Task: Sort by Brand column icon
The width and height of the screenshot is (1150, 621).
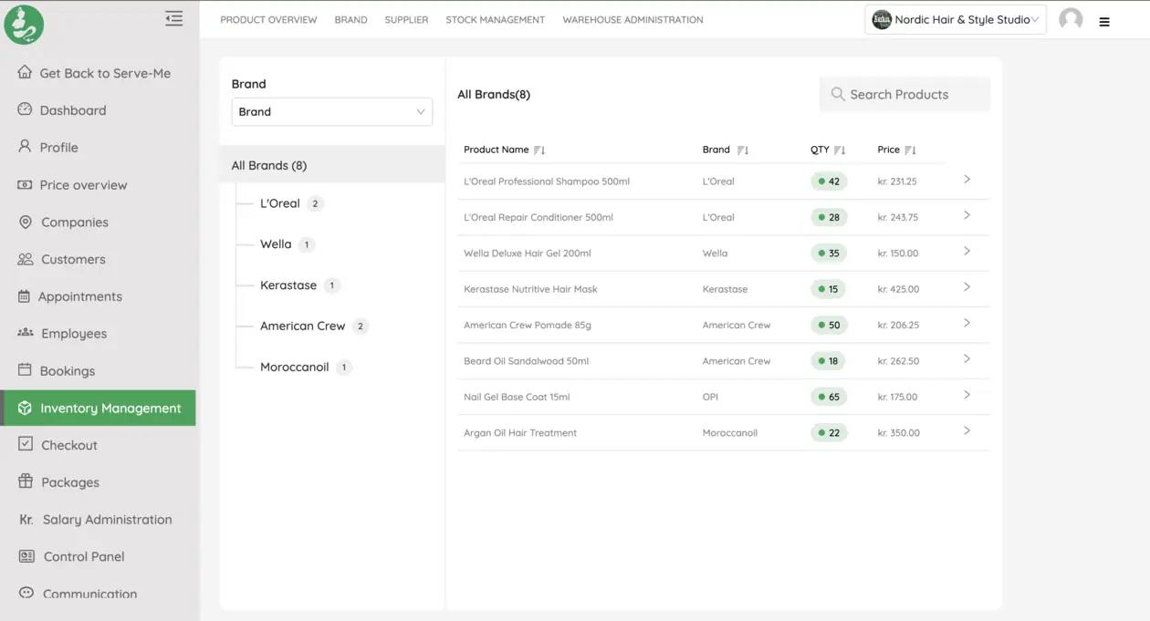Action: pos(743,150)
